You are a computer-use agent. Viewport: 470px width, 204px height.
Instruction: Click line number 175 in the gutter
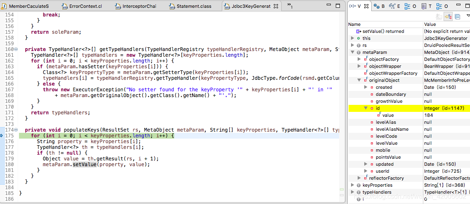pos(9,136)
